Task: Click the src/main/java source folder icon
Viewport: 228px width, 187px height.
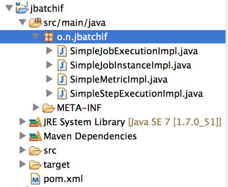Action: (x=35, y=23)
